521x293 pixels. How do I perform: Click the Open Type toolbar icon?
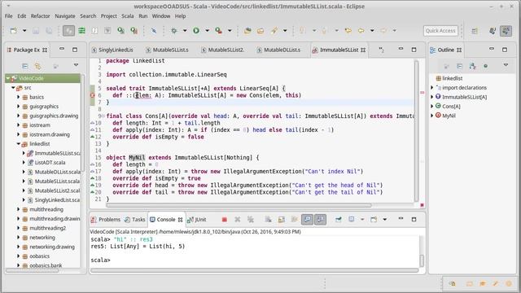(247, 31)
